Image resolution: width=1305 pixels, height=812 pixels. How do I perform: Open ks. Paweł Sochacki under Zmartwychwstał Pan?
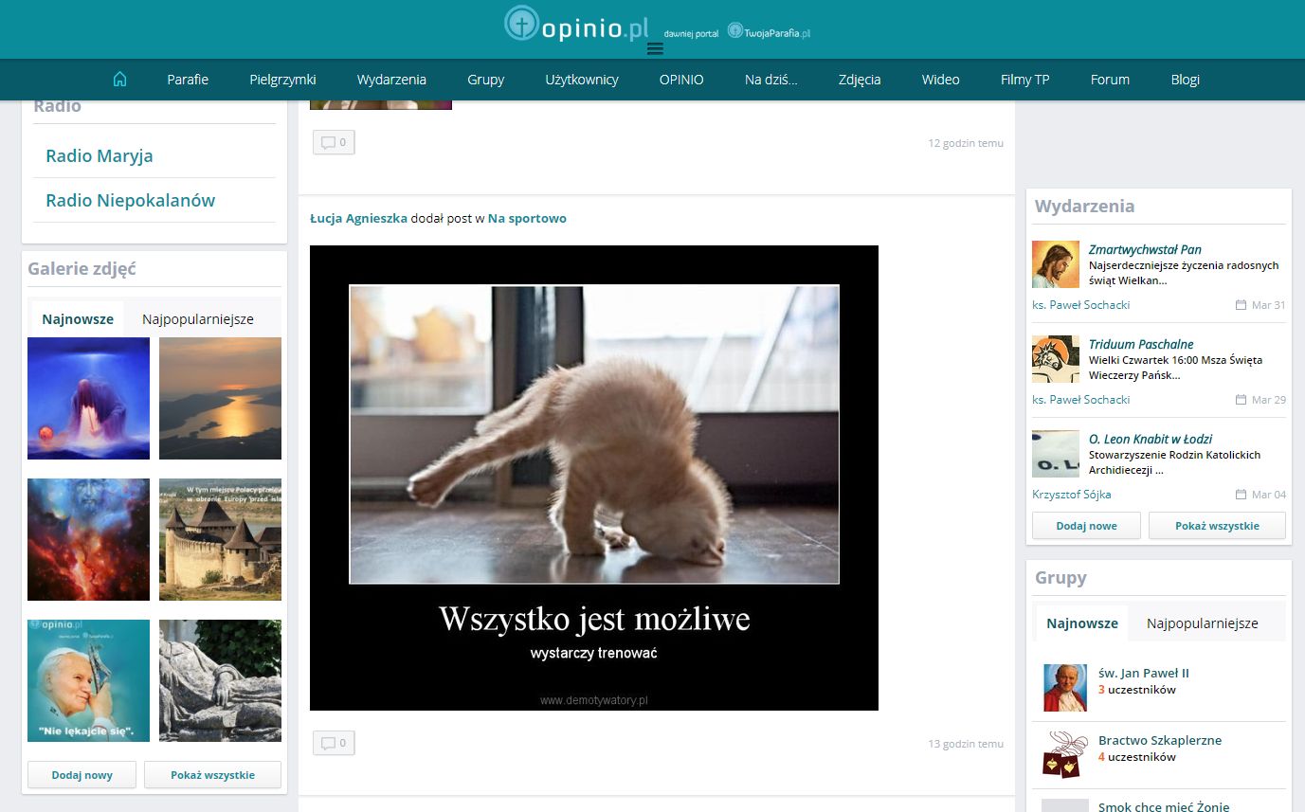pyautogui.click(x=1080, y=305)
